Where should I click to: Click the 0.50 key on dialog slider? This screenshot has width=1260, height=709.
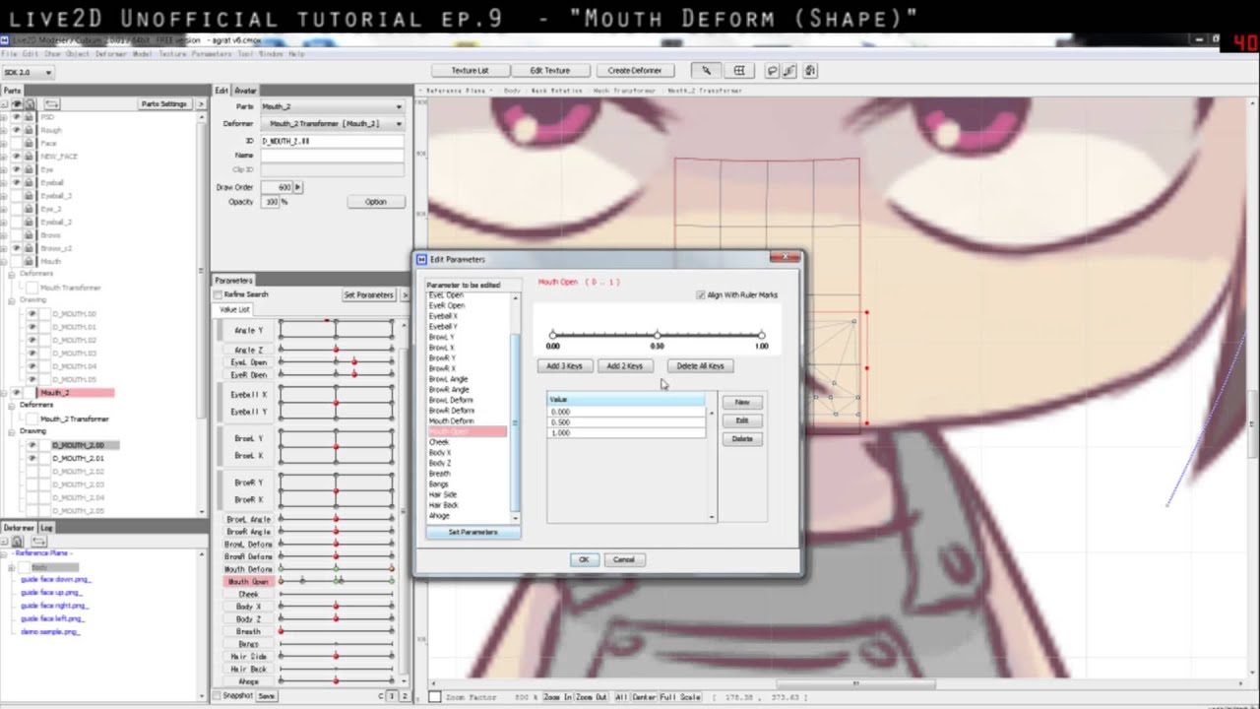click(657, 336)
